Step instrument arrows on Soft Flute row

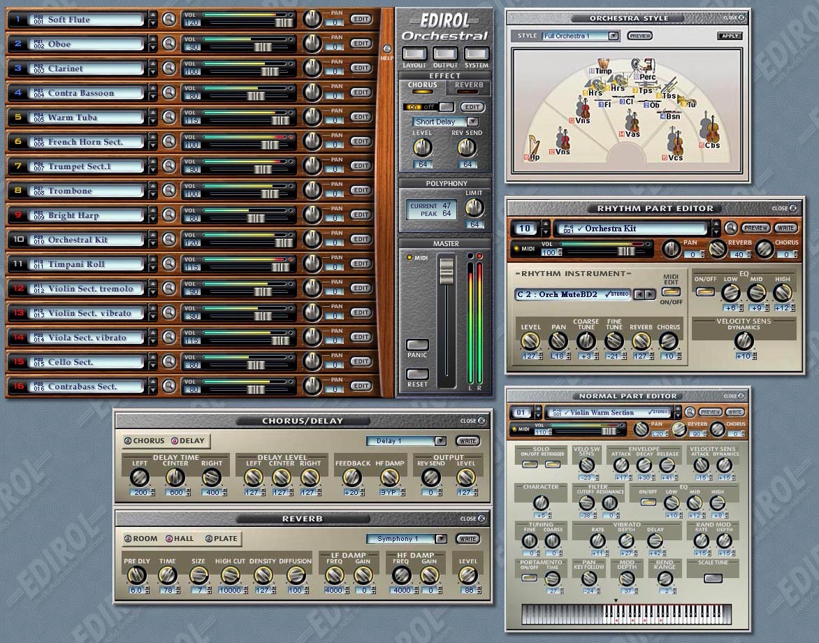[152, 20]
